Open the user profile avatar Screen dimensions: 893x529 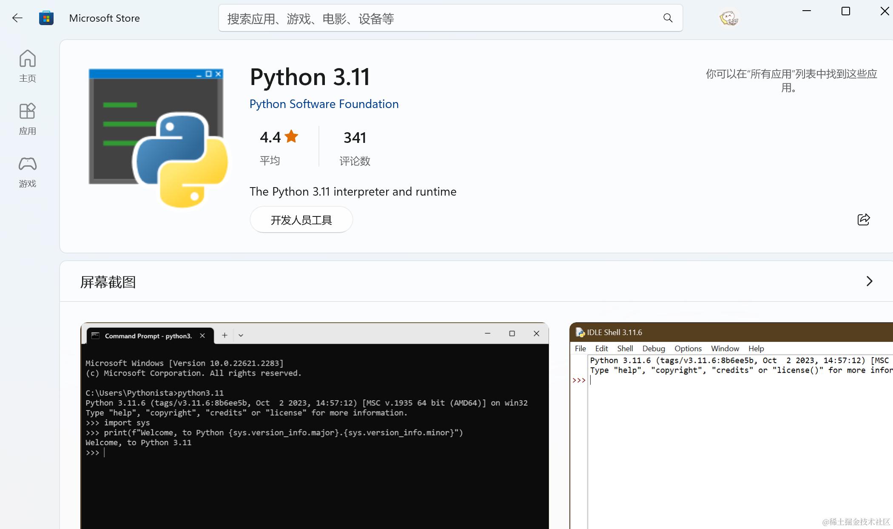click(728, 18)
